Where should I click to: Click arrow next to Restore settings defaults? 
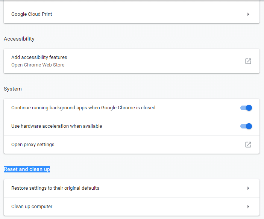click(x=248, y=188)
